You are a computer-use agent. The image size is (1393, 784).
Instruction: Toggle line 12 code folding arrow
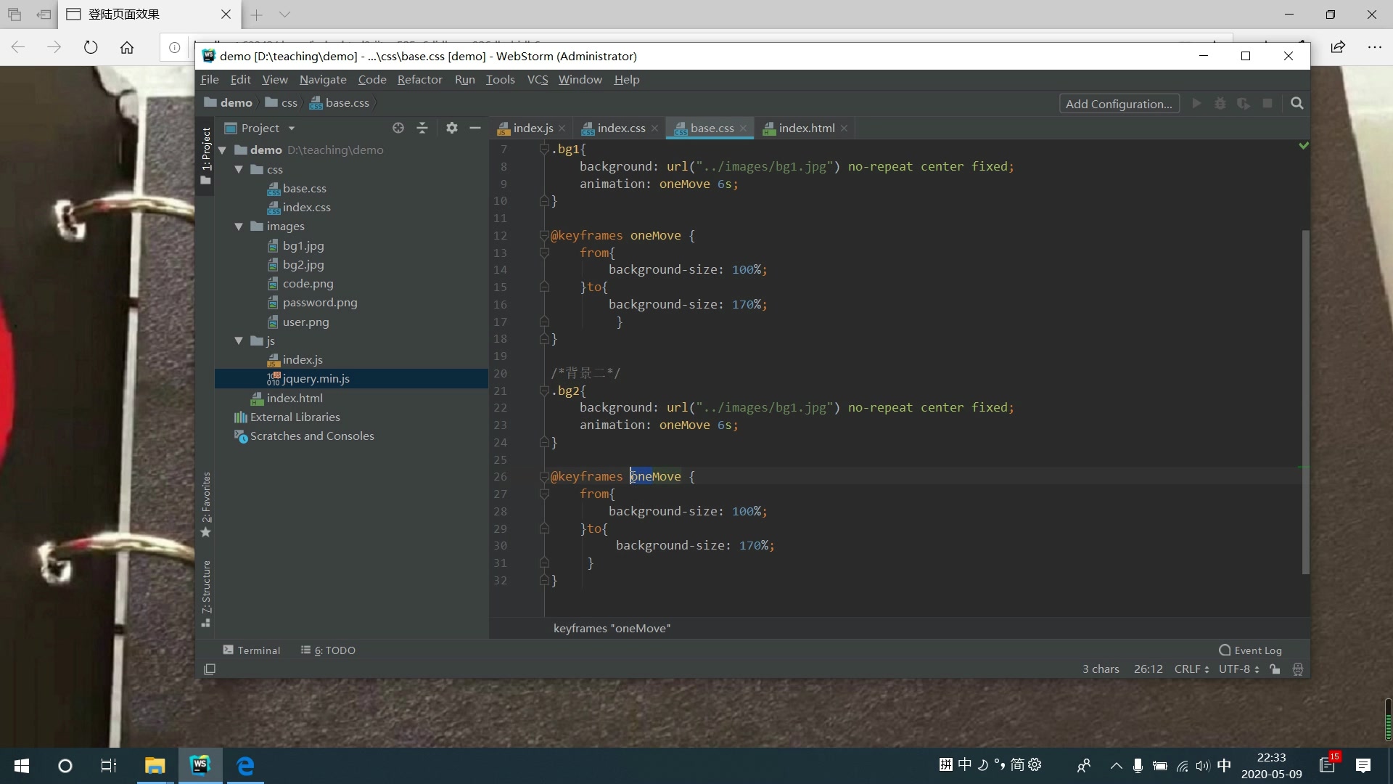543,235
